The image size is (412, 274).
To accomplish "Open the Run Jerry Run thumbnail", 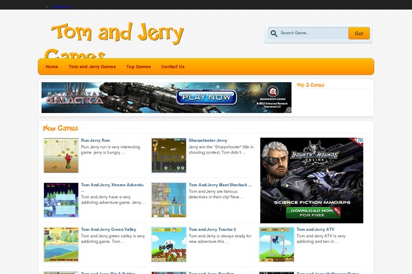I will click(61, 155).
